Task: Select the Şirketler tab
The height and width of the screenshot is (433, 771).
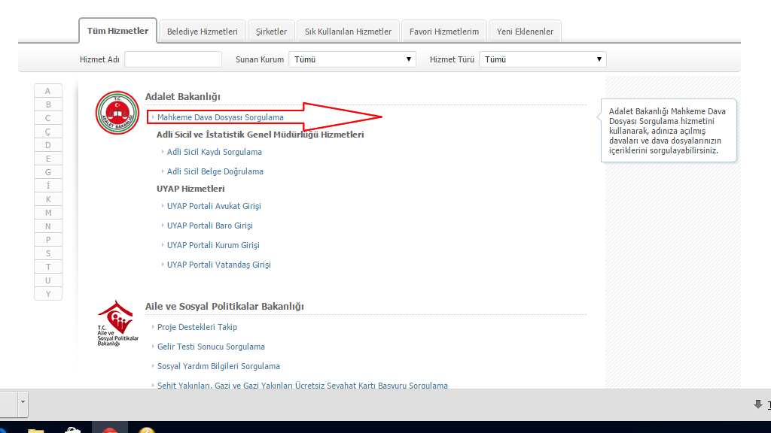Action: click(271, 32)
